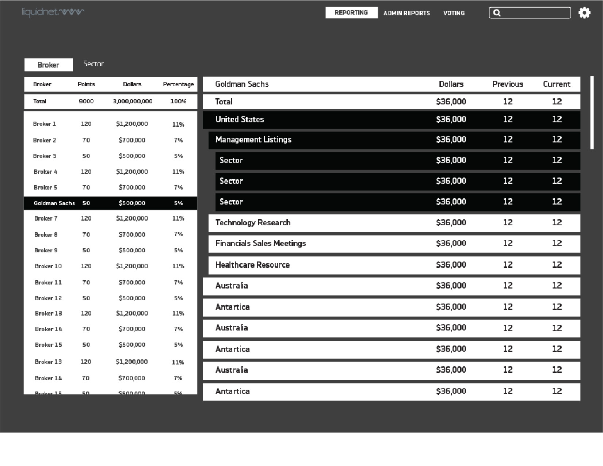Click the liquidnet logo

point(53,12)
